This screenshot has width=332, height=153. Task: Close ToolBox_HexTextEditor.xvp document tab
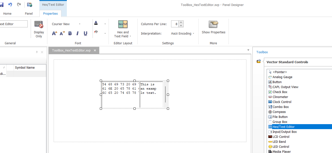click(95, 50)
